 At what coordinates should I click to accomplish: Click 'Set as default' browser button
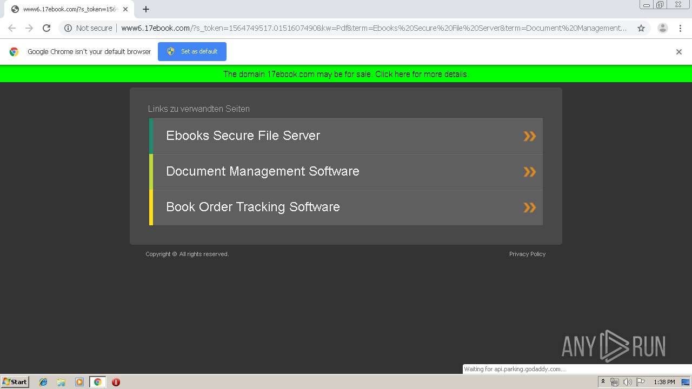click(192, 51)
